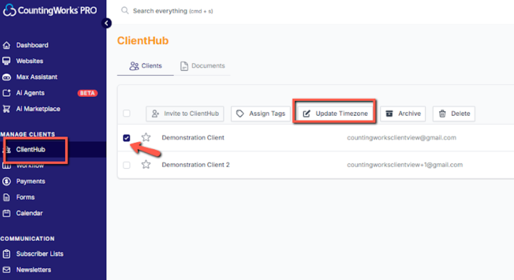Open Calendar in the sidebar
This screenshot has height=280, width=514.
[x=30, y=213]
